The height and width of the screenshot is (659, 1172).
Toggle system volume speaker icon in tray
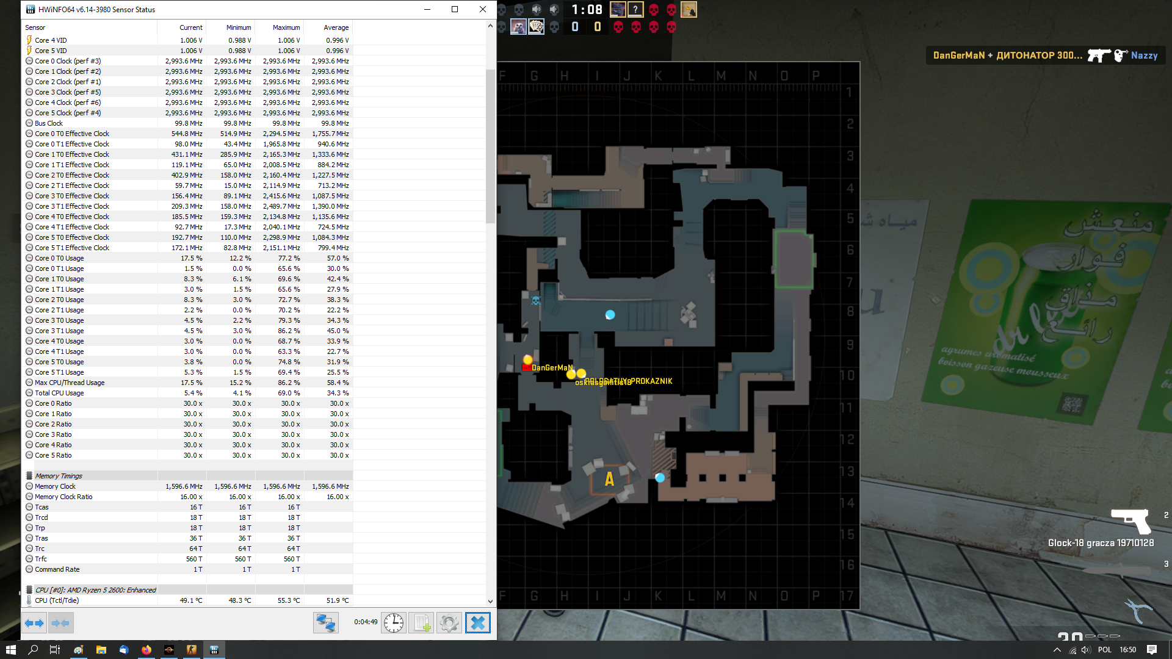coord(1087,650)
